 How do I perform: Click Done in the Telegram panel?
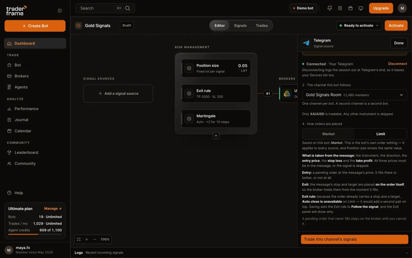point(399,43)
